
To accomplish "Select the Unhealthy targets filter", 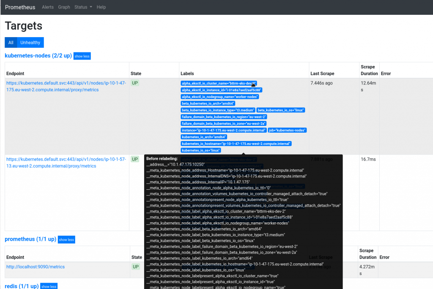I will (x=30, y=42).
